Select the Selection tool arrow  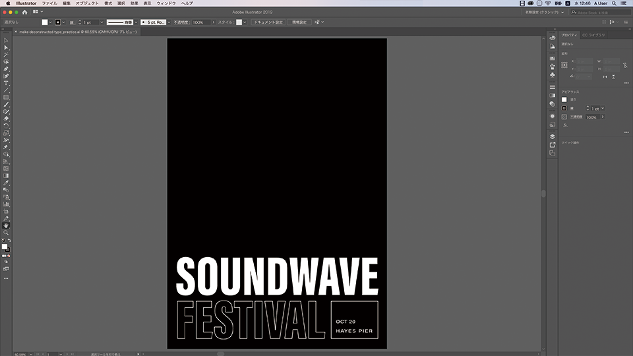pyautogui.click(x=6, y=40)
